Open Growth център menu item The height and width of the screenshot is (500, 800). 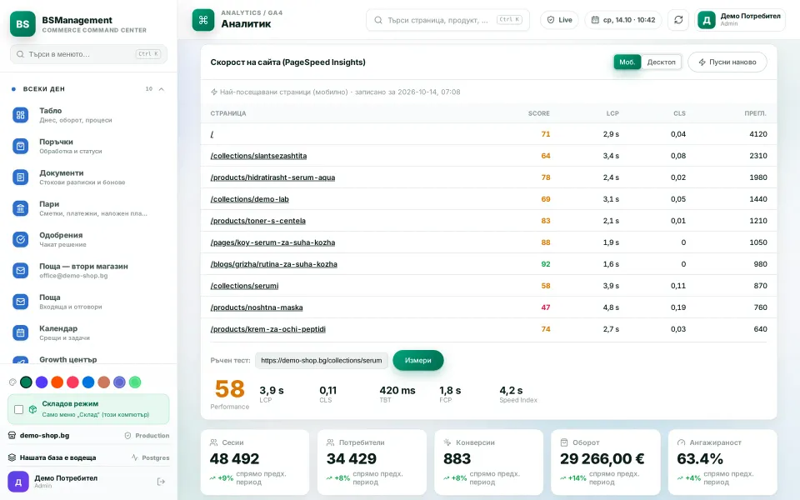tap(89, 360)
